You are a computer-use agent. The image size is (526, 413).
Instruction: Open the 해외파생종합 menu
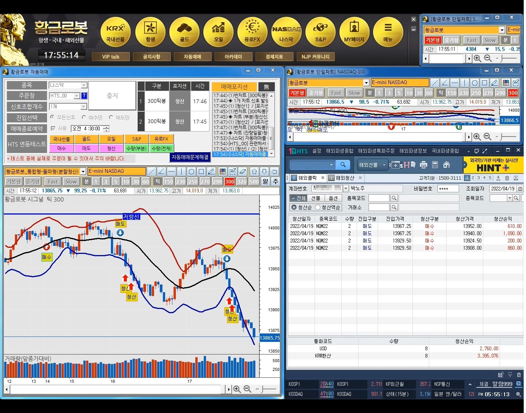[x=339, y=151]
